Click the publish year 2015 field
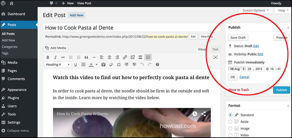The height and width of the screenshot is (138, 292). [x=260, y=69]
